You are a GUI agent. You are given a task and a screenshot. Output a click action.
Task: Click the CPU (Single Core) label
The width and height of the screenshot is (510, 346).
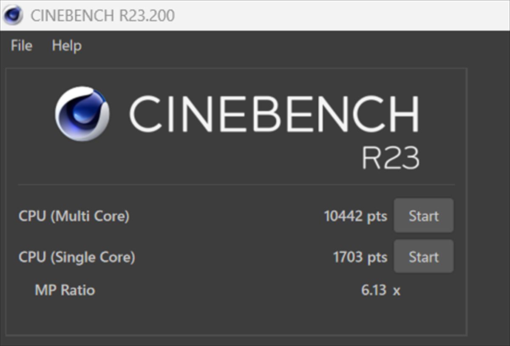pyautogui.click(x=76, y=257)
